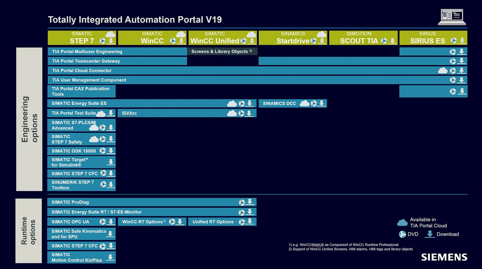The height and width of the screenshot is (269, 482).
Task: Click the download icon in SIMATIC ProDiag row
Action: [250, 202]
